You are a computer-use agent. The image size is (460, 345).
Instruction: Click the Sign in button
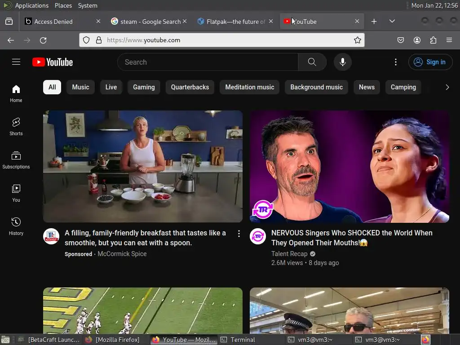tap(430, 62)
